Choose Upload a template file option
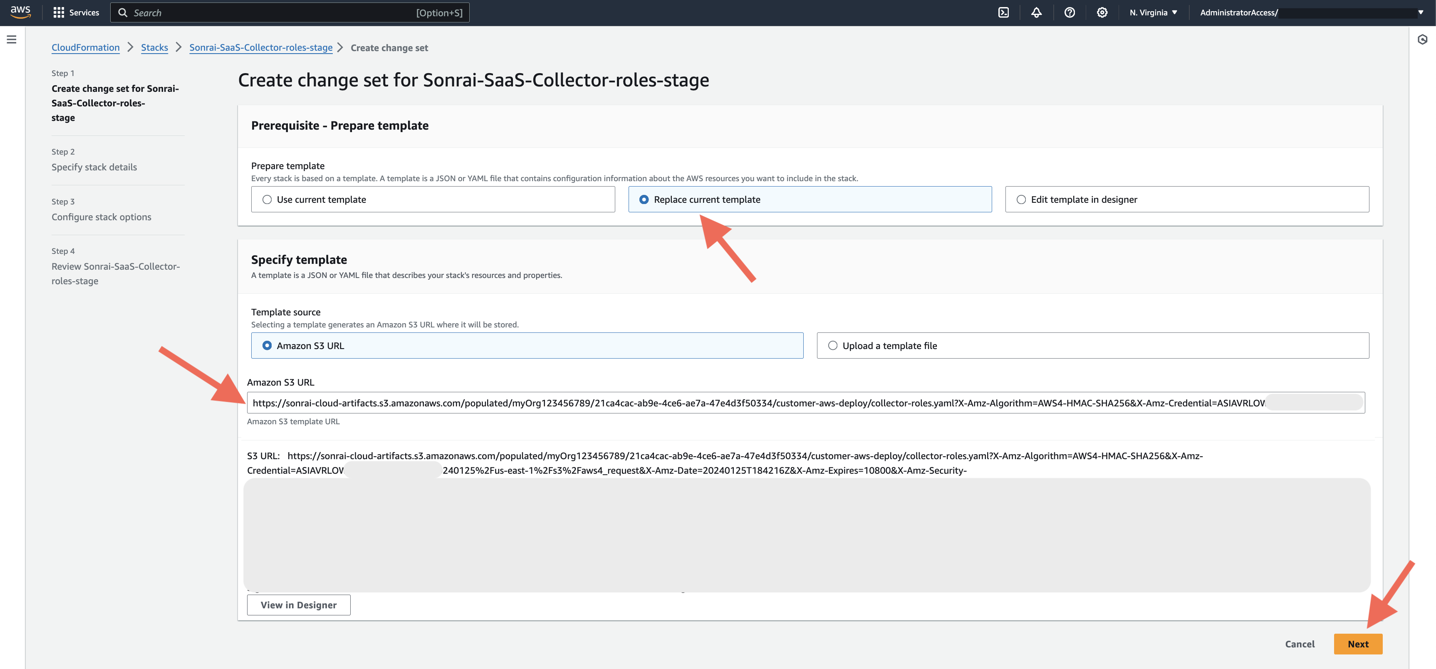 pyautogui.click(x=1093, y=345)
